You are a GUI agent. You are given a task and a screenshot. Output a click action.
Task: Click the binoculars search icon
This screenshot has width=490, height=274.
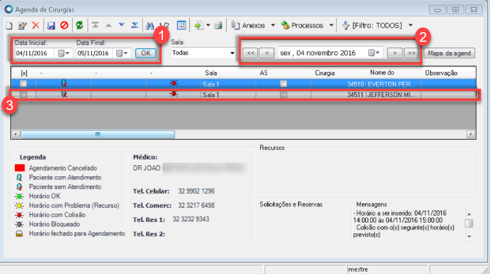coord(150,26)
